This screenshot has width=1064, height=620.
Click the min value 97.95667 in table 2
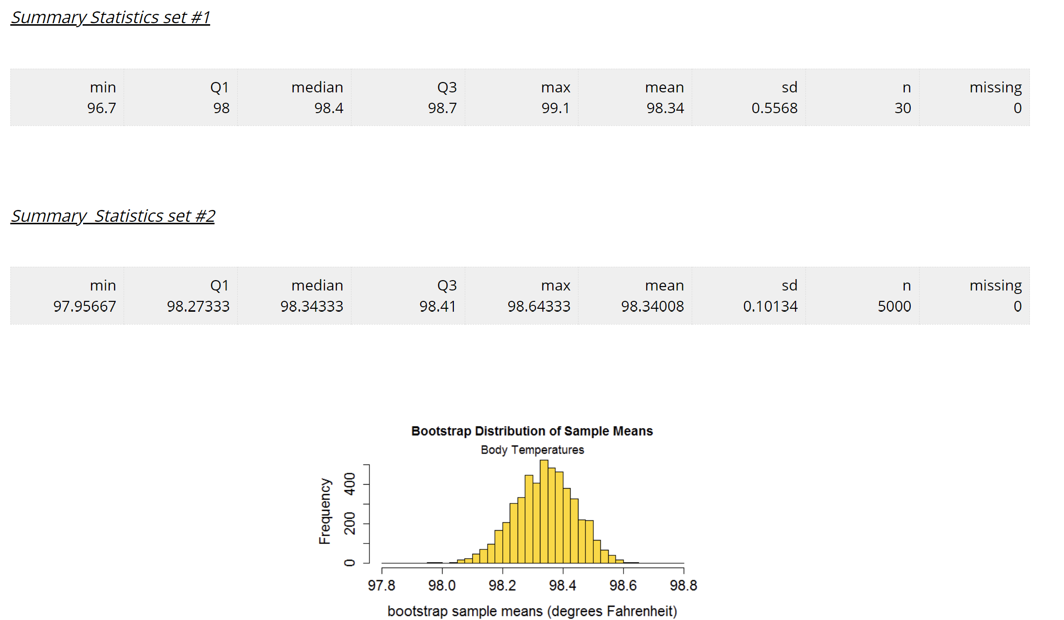[85, 306]
